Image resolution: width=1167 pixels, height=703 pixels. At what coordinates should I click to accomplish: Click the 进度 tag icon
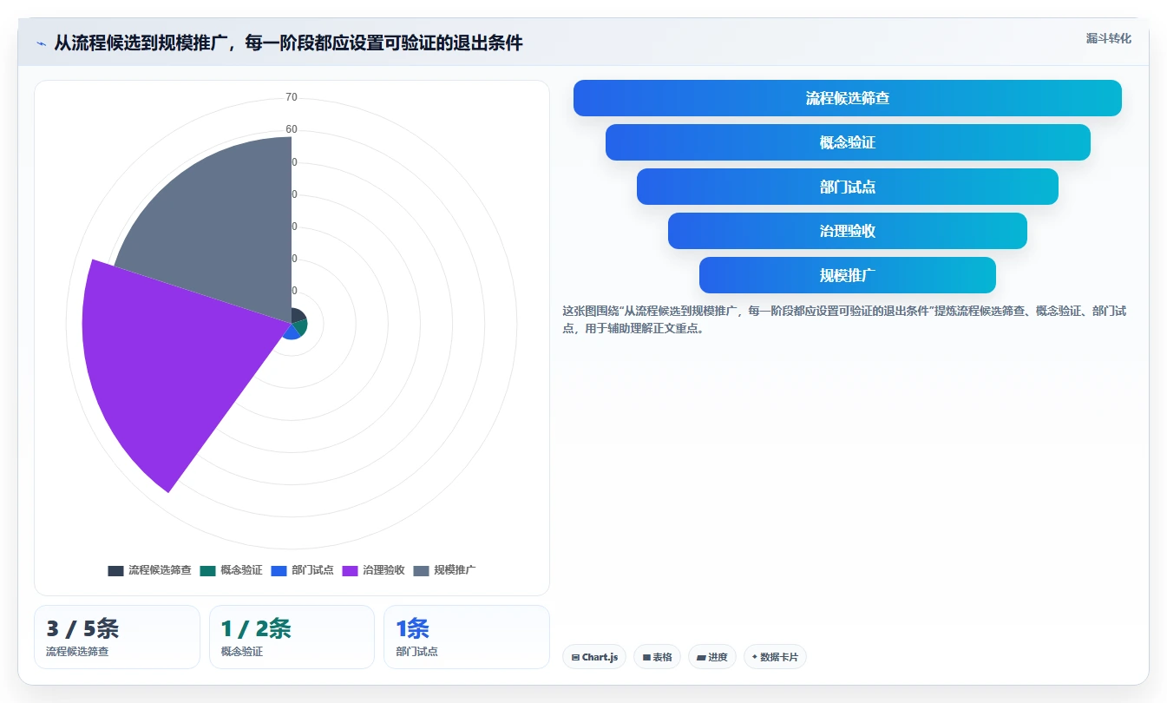pyautogui.click(x=701, y=658)
